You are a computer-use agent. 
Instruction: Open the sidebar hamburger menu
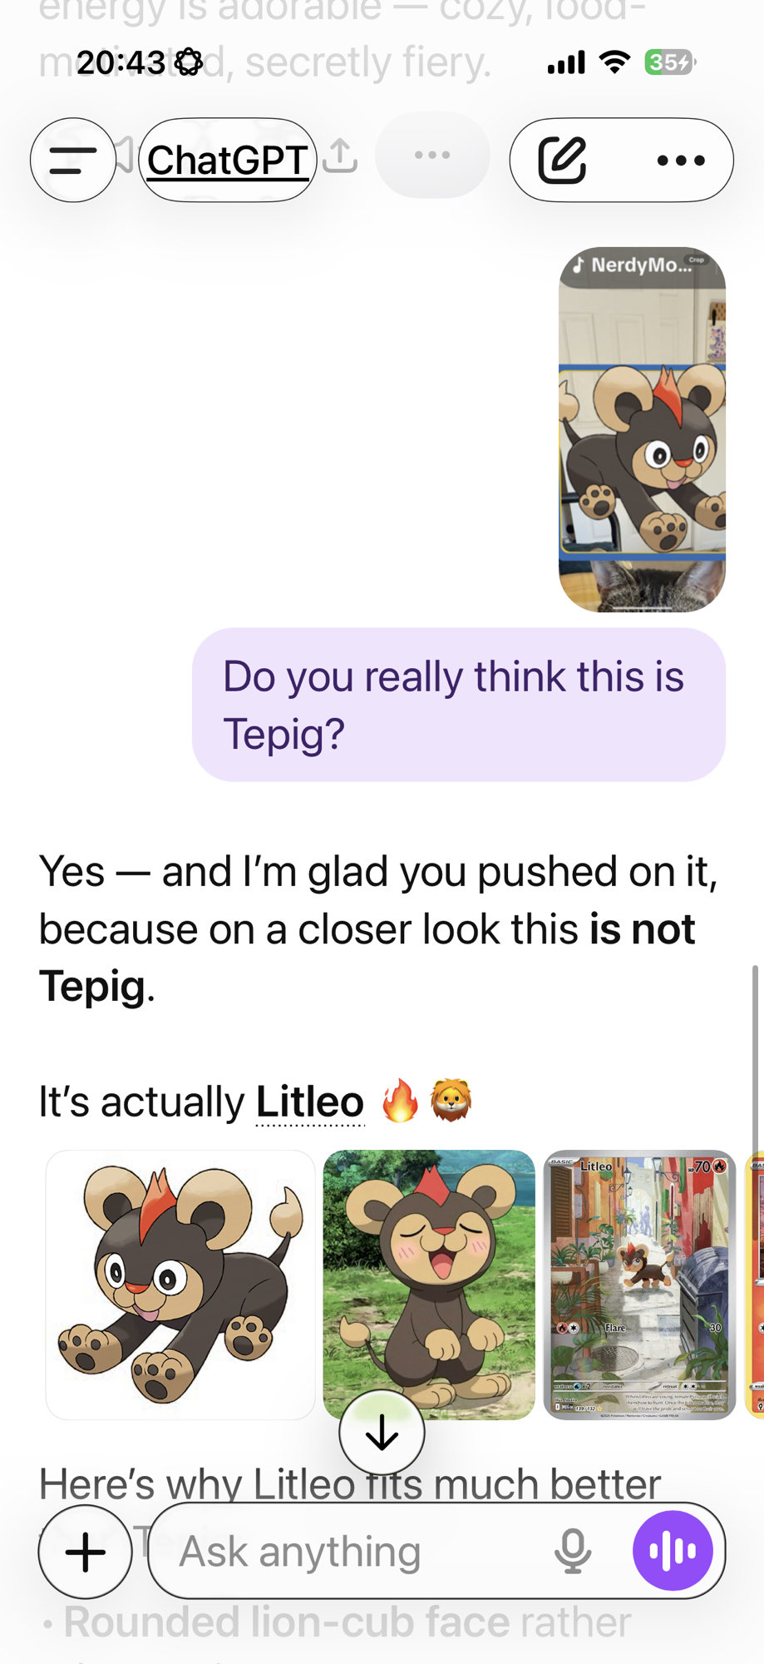[73, 160]
